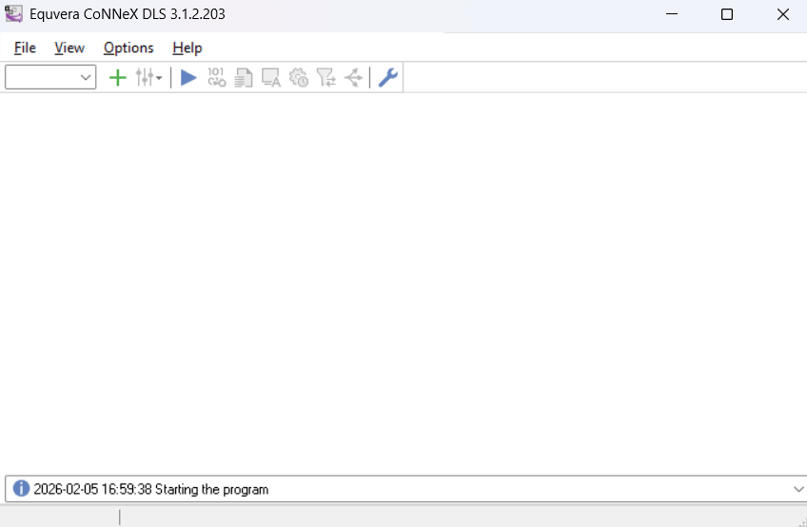This screenshot has width=807, height=527.
Task: Click the funnel filter with arrows icon
Action: tap(326, 78)
